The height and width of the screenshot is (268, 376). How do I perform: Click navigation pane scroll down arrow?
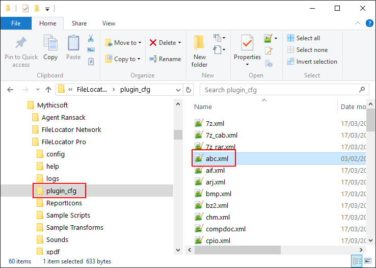tap(178, 250)
